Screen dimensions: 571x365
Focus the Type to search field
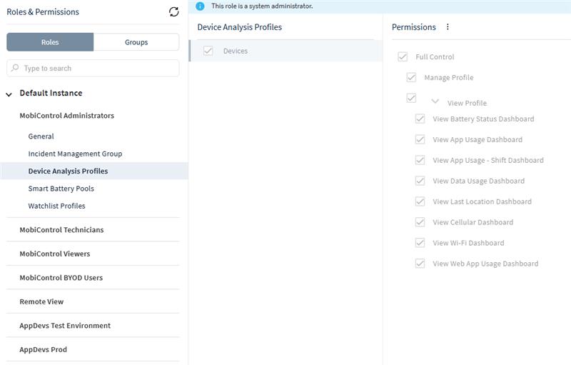(93, 68)
